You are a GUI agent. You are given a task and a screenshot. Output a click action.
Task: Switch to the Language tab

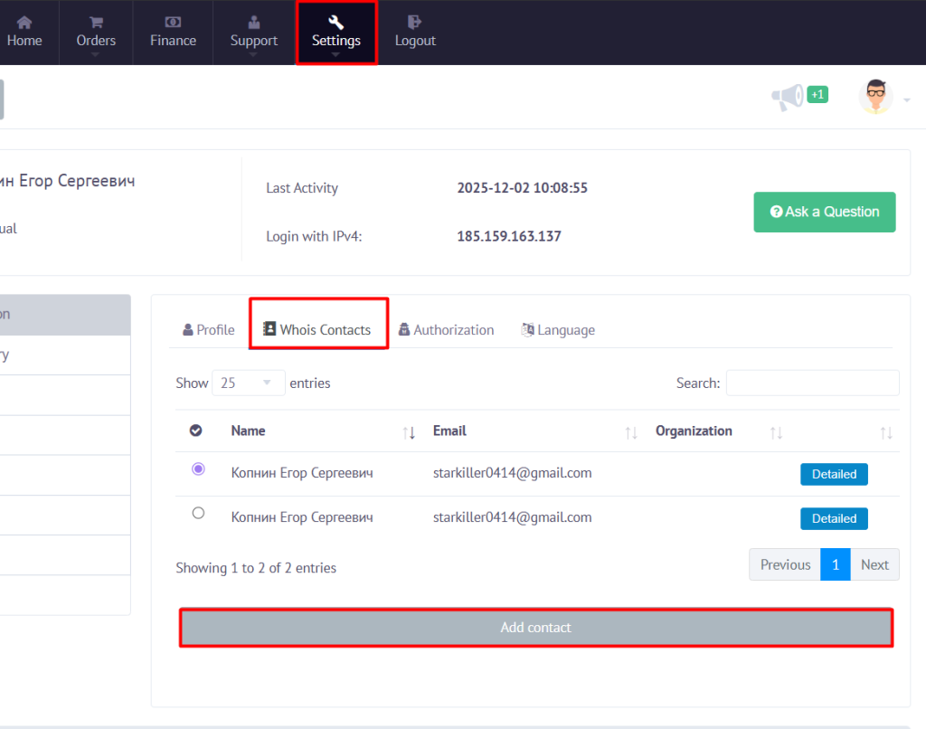coord(558,330)
